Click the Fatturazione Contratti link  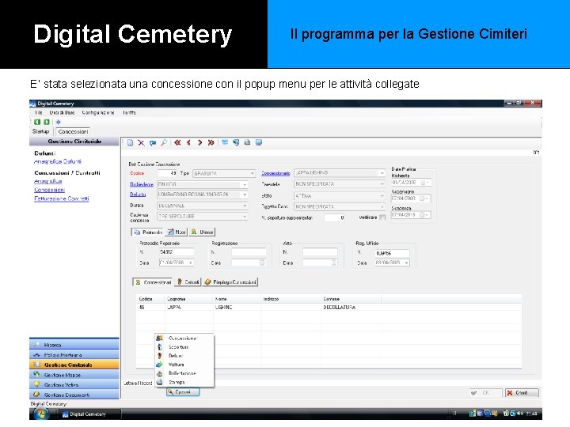(x=62, y=198)
